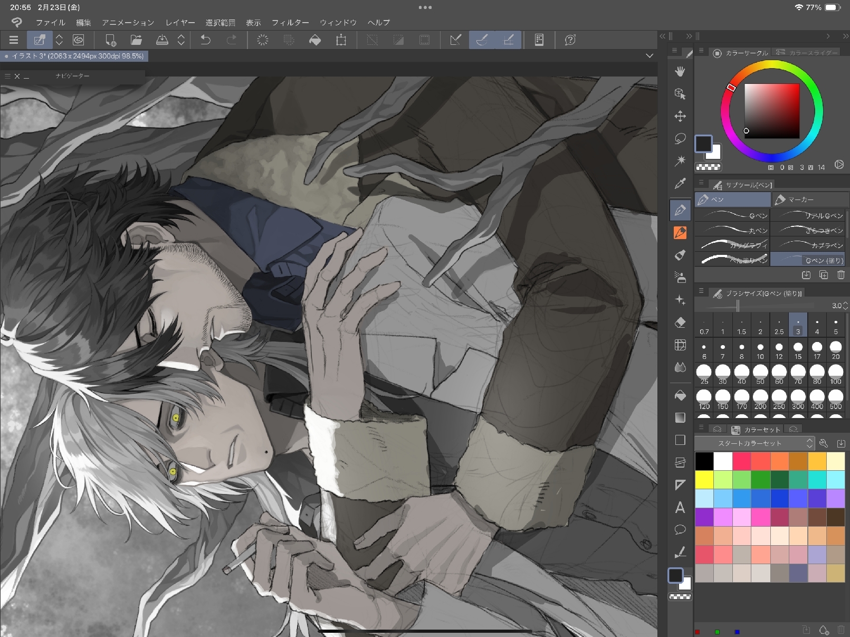
Task: Pick the yellow swatch in the color set
Action: point(704,480)
